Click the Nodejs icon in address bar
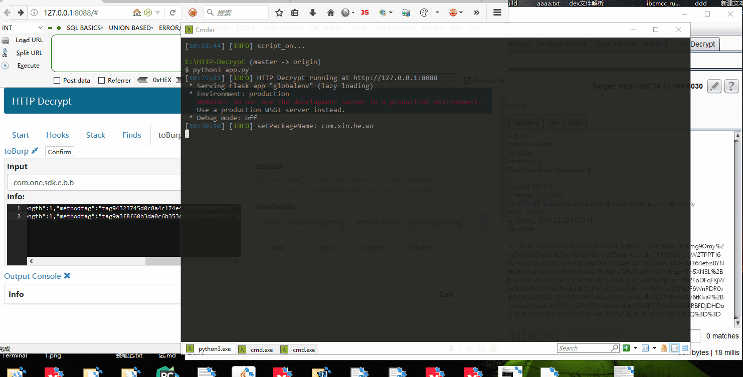Screen dimensions: 743x377 [148, 13]
